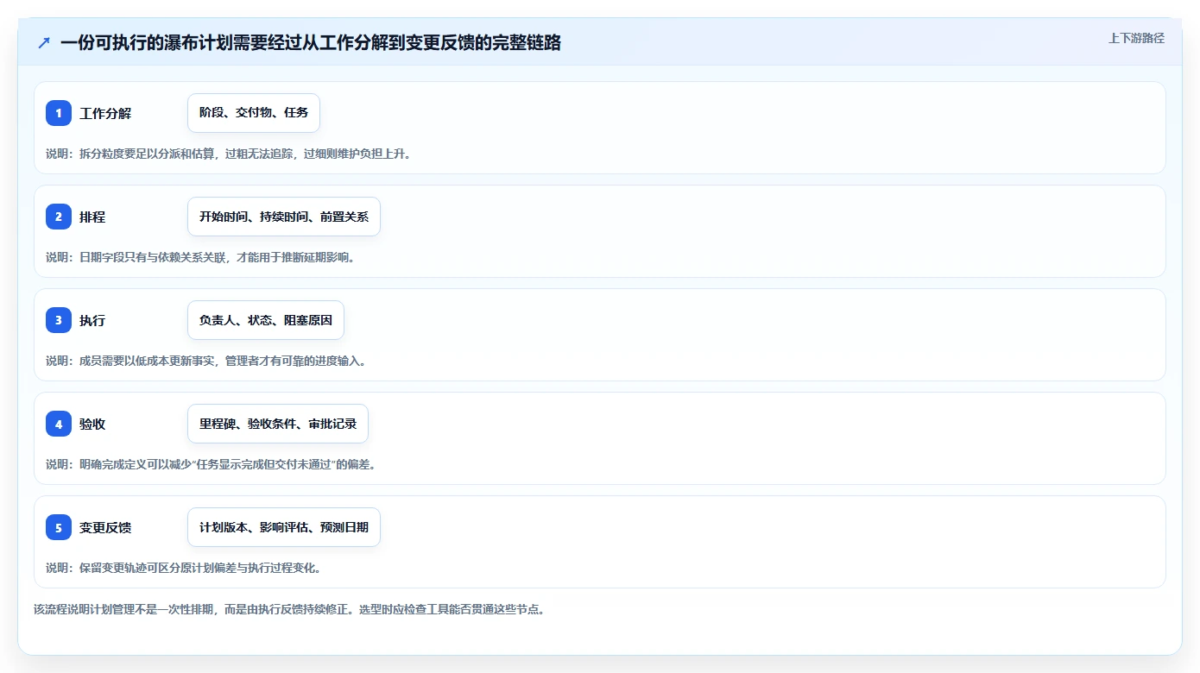Click the 验收 step title
The width and height of the screenshot is (1200, 673).
[x=92, y=424]
